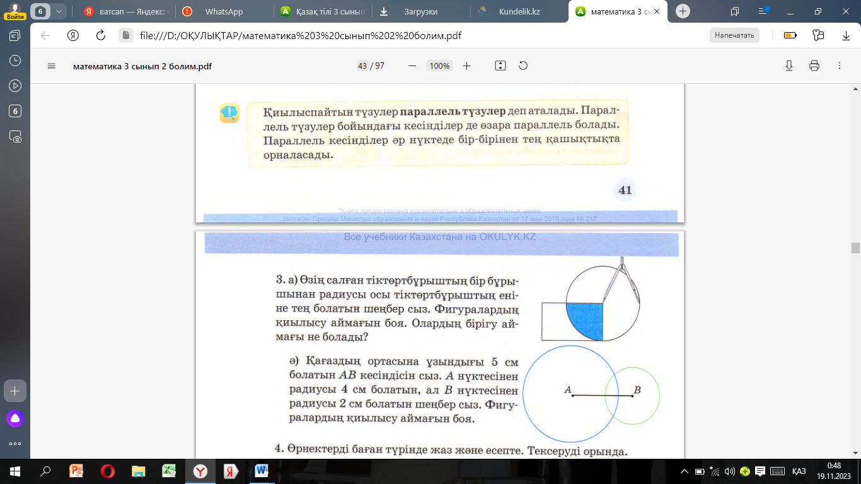Click the collections icon in the title bar

[x=735, y=11]
